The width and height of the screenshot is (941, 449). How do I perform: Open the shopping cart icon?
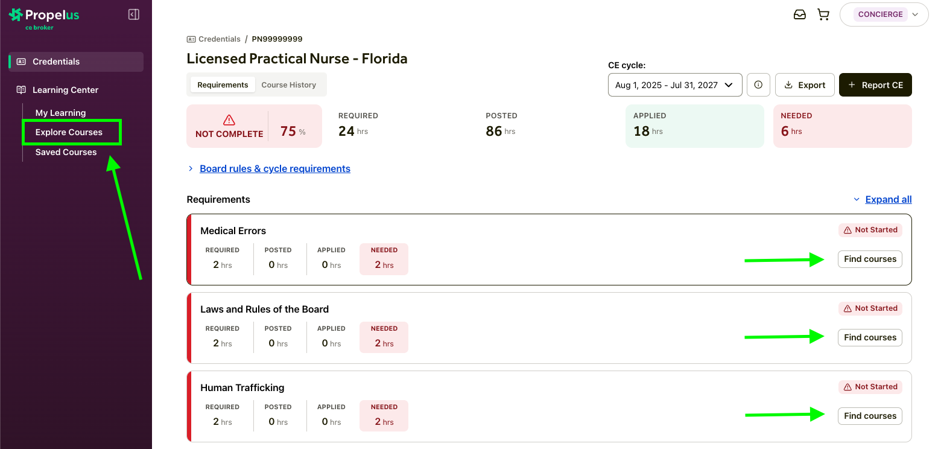[823, 14]
